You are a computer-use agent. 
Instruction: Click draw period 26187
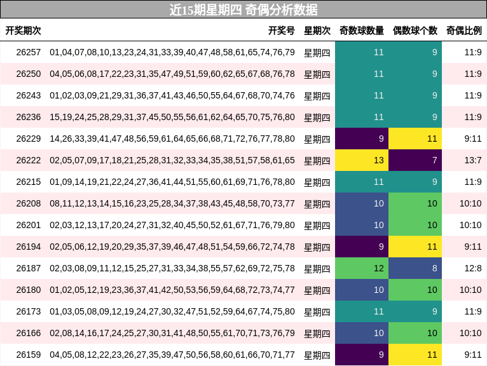click(x=29, y=268)
